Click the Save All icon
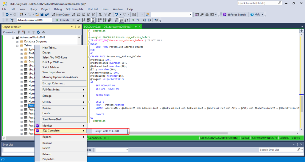Image resolution: width=305 pixels, height=162 pixels. (x=47, y=15)
